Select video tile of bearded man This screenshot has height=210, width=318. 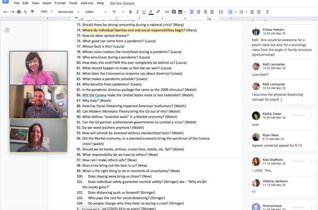[x=39, y=102]
